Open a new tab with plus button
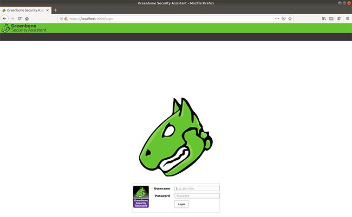This screenshot has width=352, height=217. point(55,10)
